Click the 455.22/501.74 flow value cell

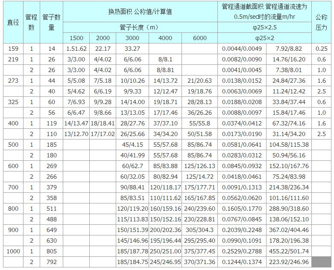(289, 251)
